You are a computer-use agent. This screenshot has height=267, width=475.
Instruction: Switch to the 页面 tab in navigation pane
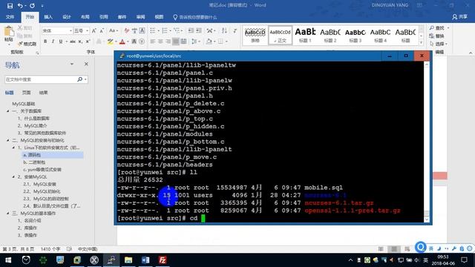[x=27, y=93]
